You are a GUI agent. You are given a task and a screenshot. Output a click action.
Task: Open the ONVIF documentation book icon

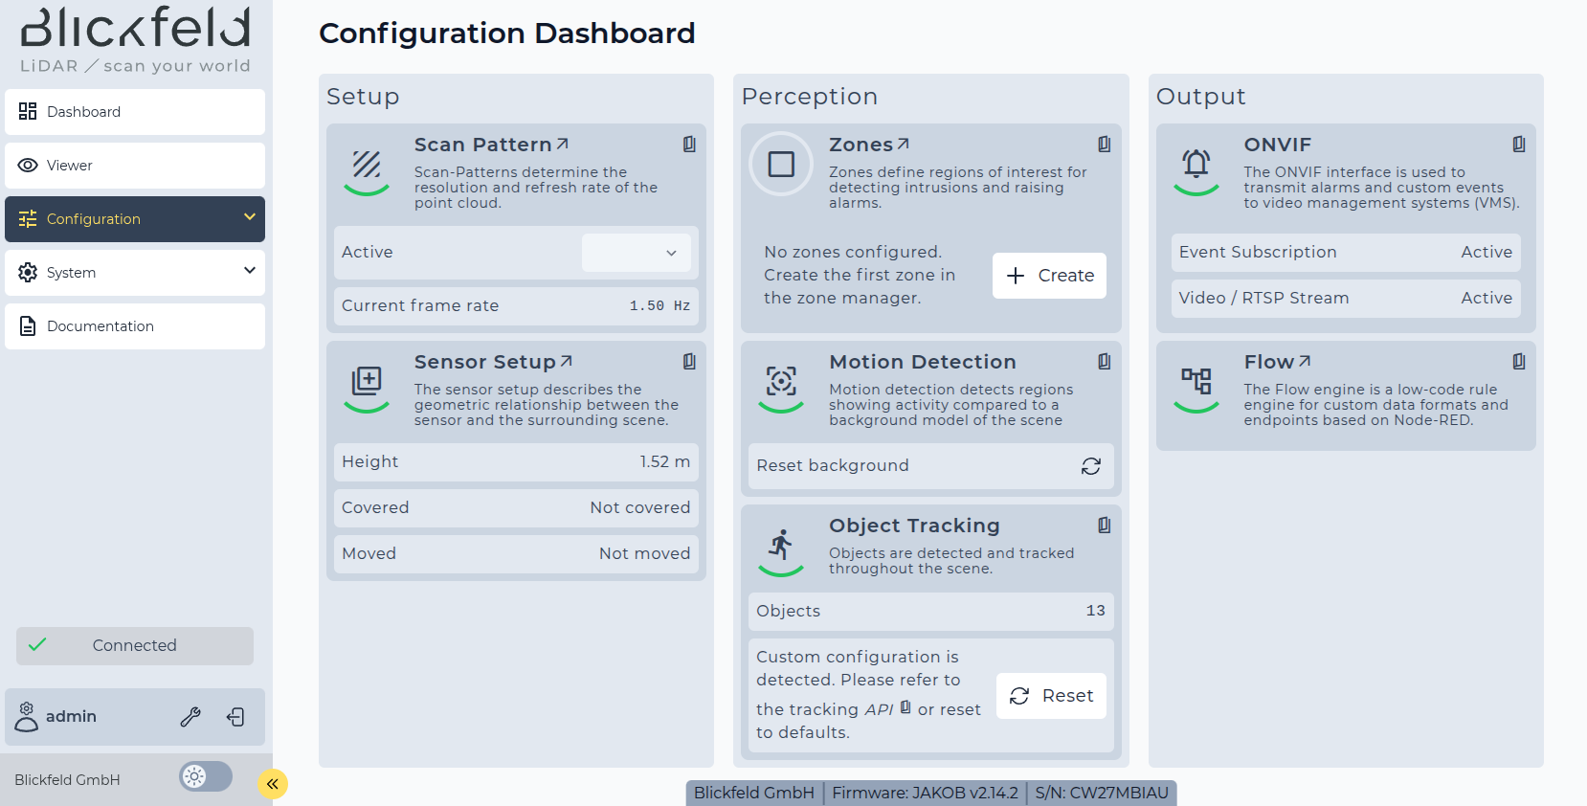[1518, 145]
